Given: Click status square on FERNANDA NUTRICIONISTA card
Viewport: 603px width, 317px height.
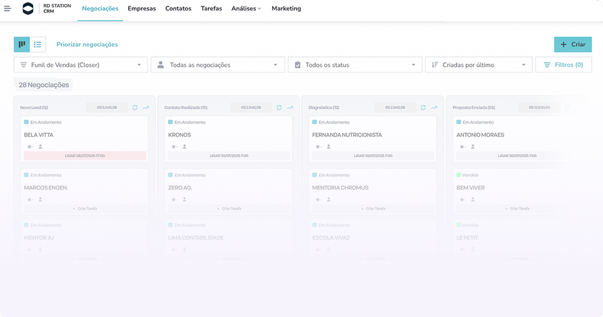Looking at the screenshot, I should pyautogui.click(x=315, y=122).
